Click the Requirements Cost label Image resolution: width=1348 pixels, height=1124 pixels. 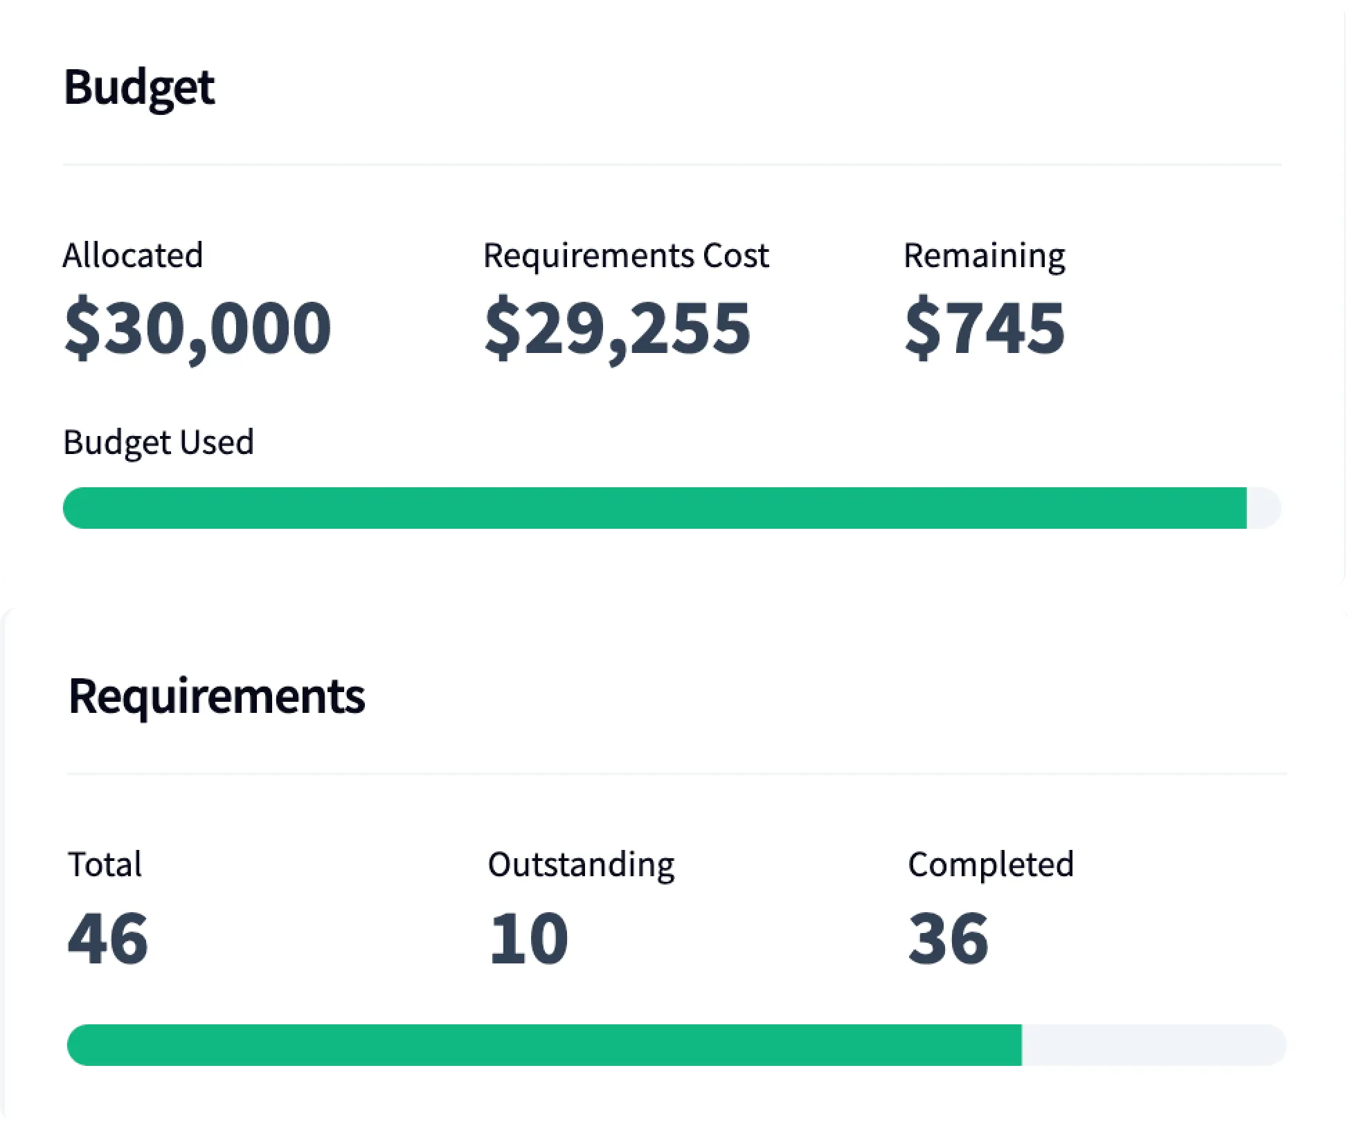click(626, 255)
